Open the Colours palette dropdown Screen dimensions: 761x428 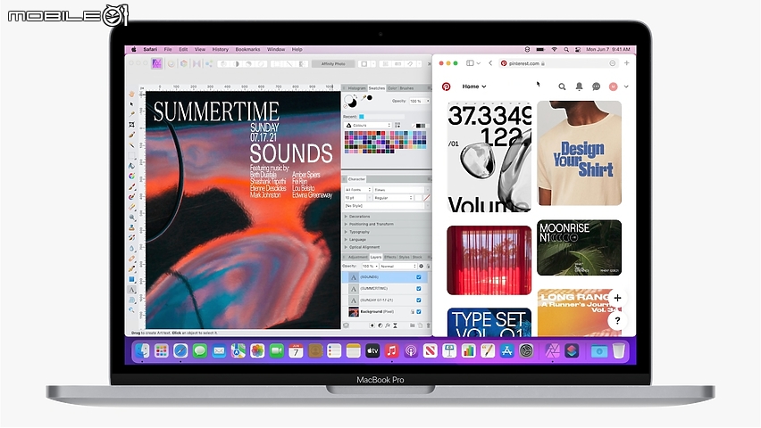[x=367, y=126]
